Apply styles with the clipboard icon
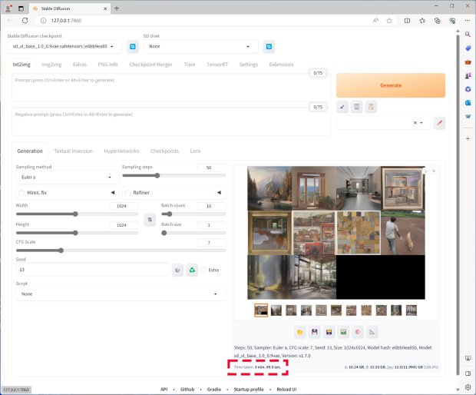Screen dimensions: 476x395 point(371,107)
